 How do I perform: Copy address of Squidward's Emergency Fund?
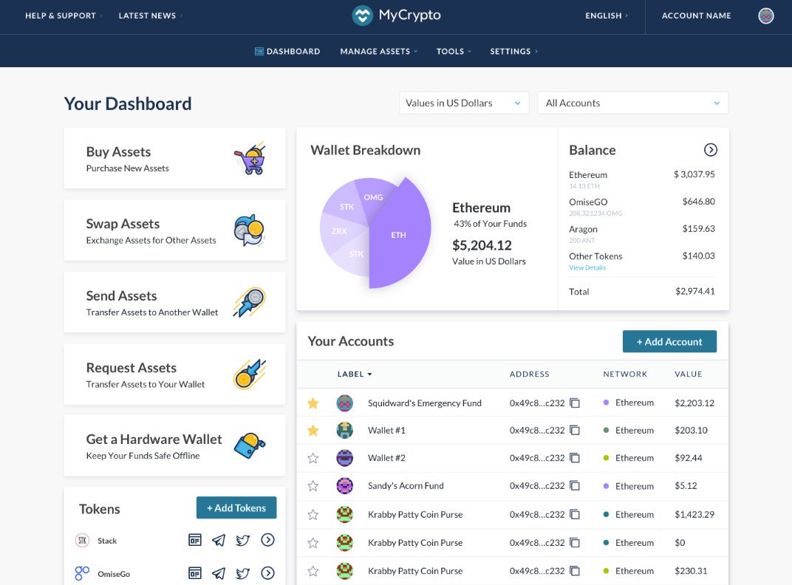575,403
